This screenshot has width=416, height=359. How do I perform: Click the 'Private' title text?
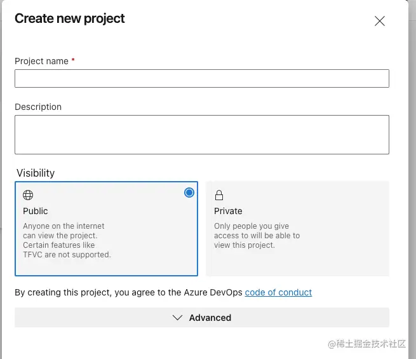point(228,211)
